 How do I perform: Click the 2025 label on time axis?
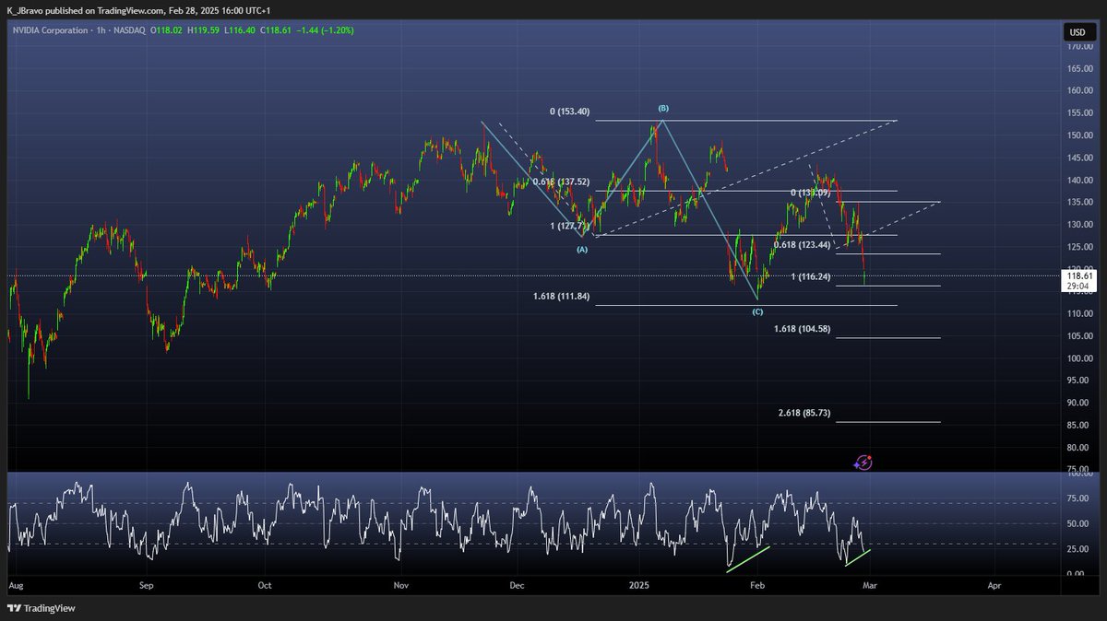(639, 585)
